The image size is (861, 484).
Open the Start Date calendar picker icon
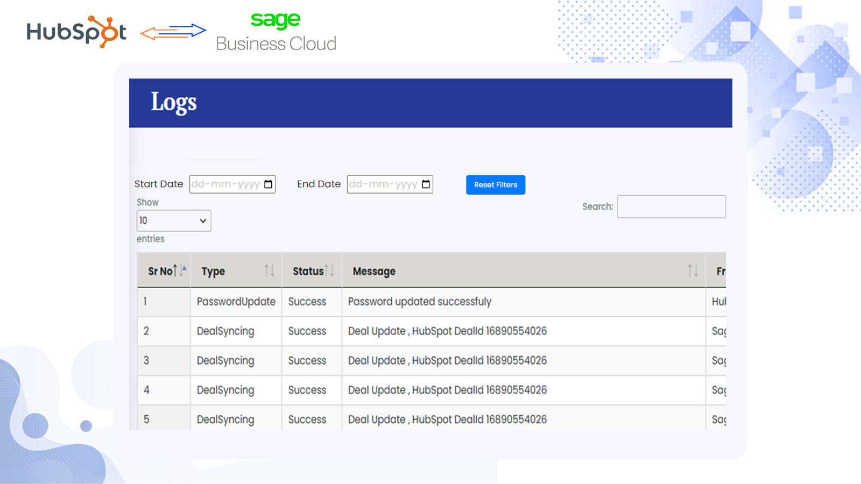pyautogui.click(x=268, y=184)
